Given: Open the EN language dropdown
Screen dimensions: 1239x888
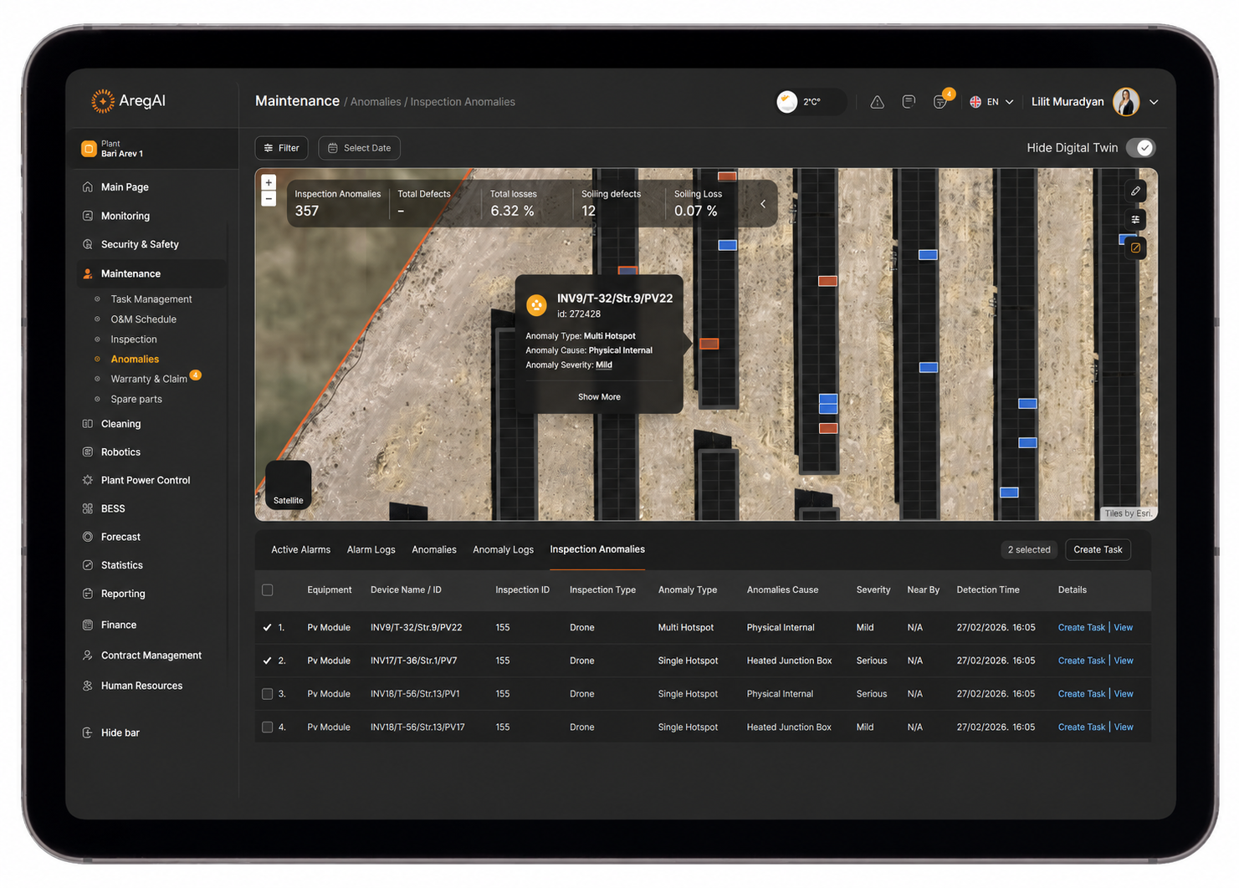Looking at the screenshot, I should pos(991,102).
